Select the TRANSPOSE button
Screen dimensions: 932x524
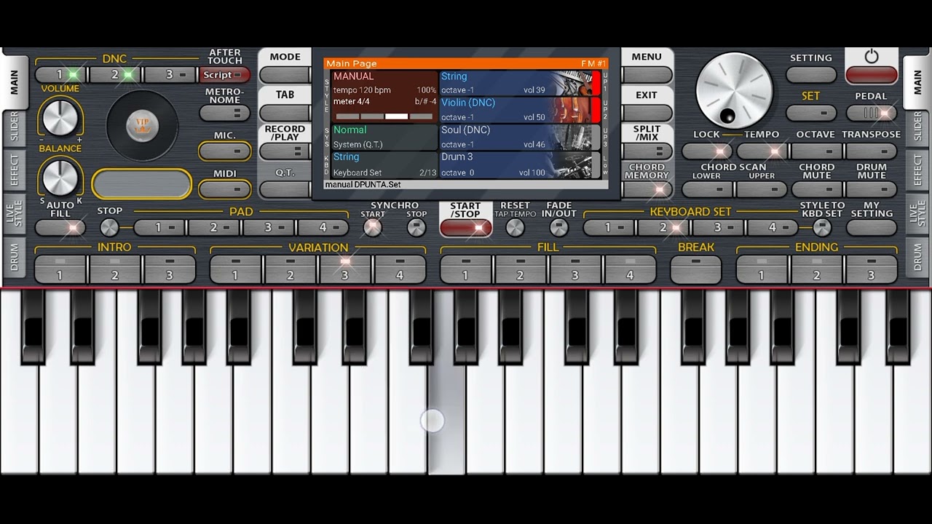[x=872, y=151]
